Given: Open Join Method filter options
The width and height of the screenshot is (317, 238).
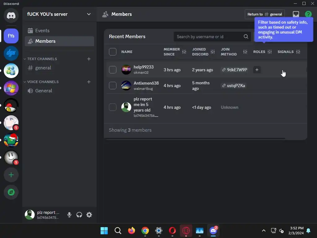Looking at the screenshot, I should 245,52.
